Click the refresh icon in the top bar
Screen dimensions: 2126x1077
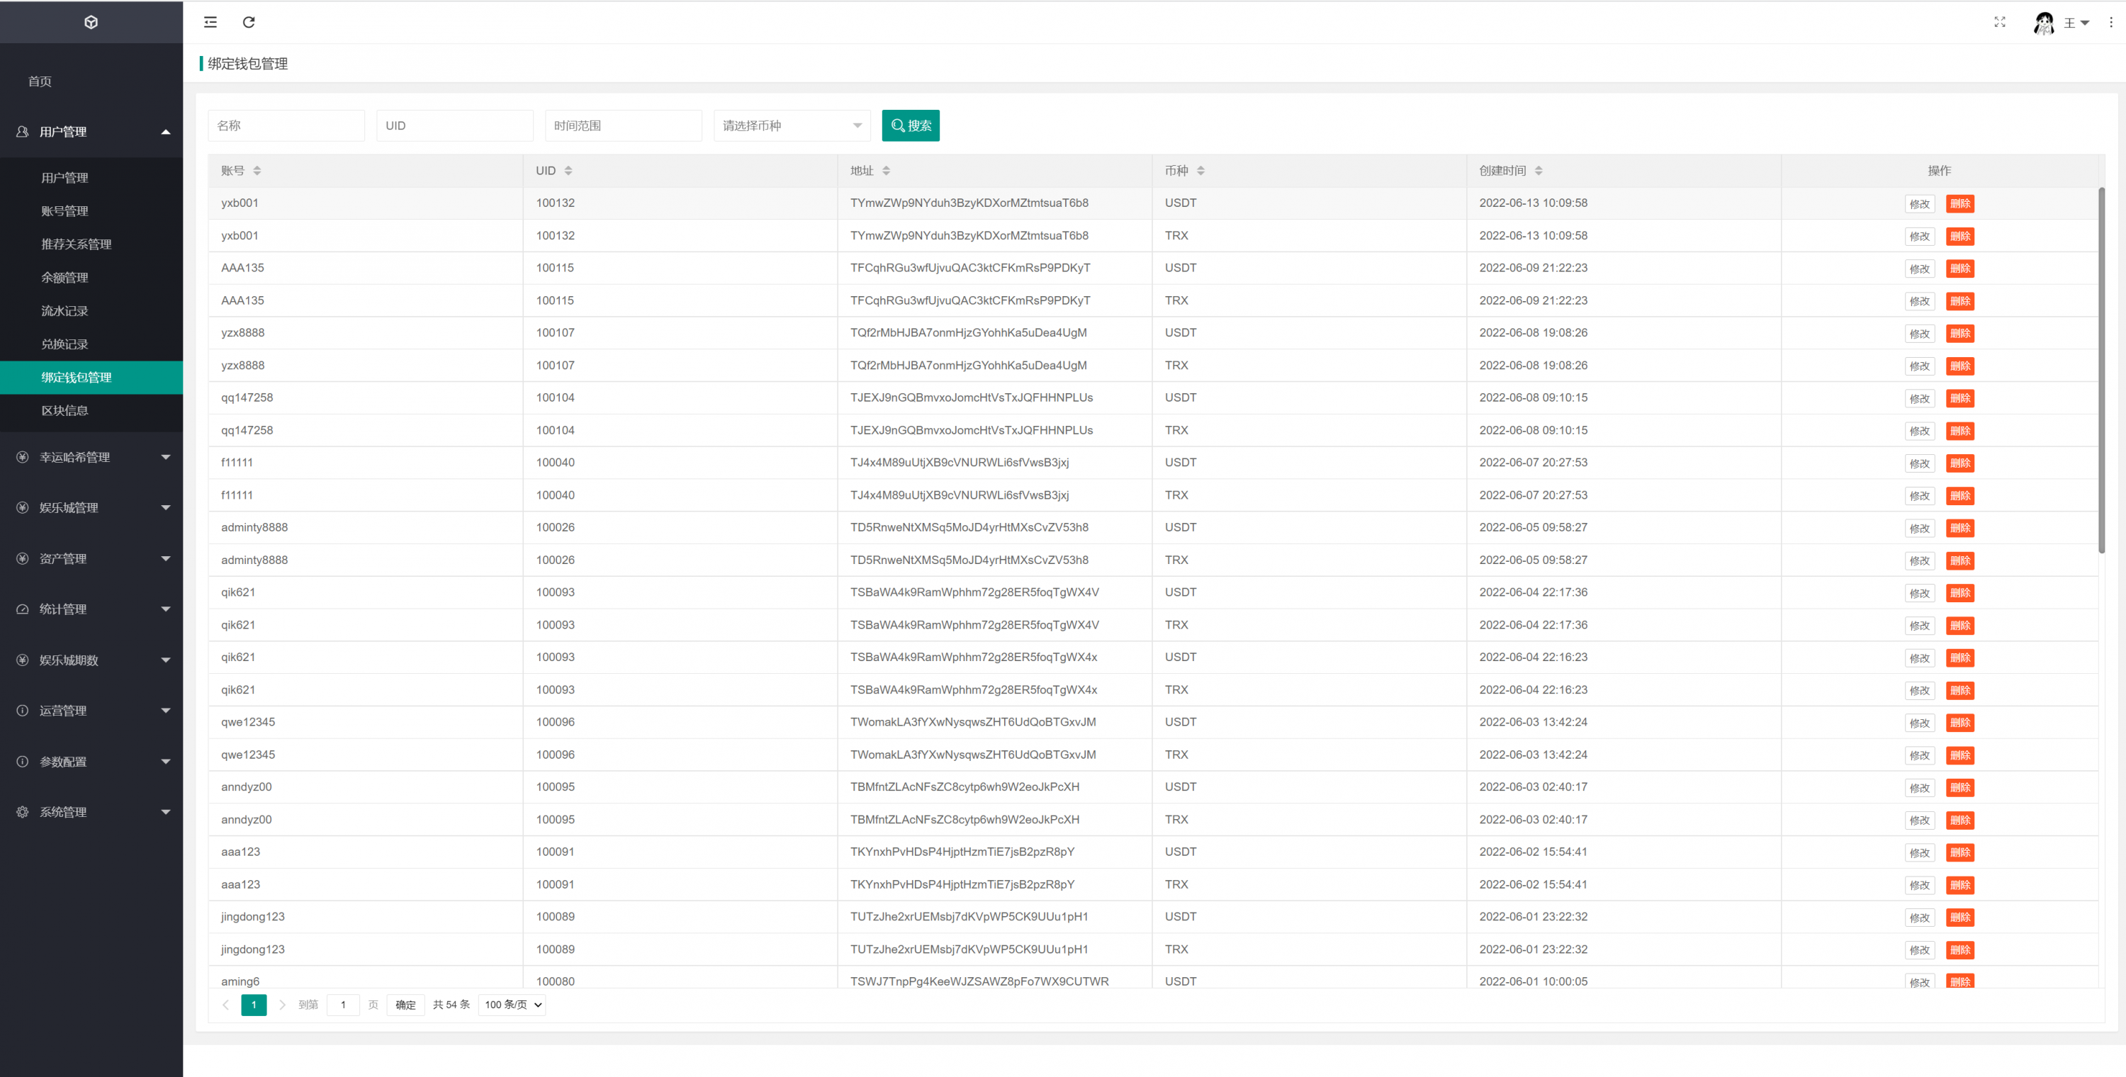click(x=249, y=22)
